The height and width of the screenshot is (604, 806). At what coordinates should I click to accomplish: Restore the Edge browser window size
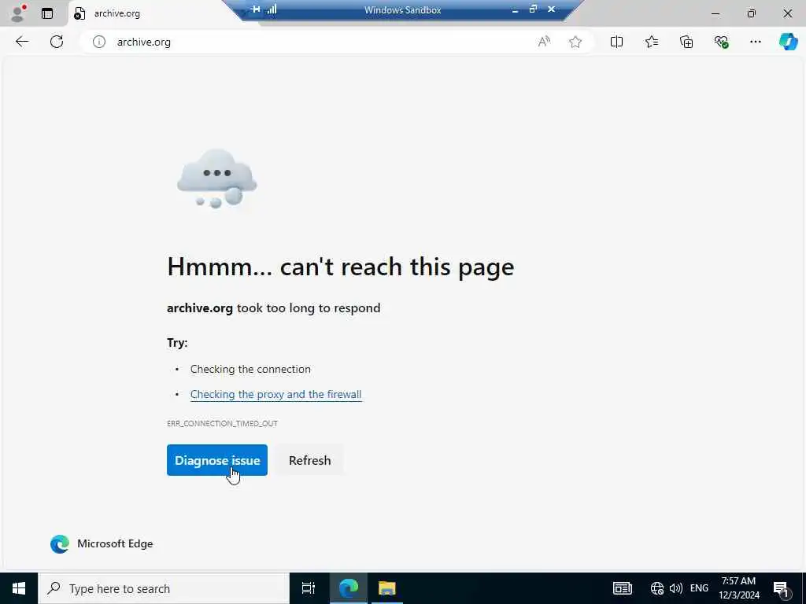[x=752, y=13]
